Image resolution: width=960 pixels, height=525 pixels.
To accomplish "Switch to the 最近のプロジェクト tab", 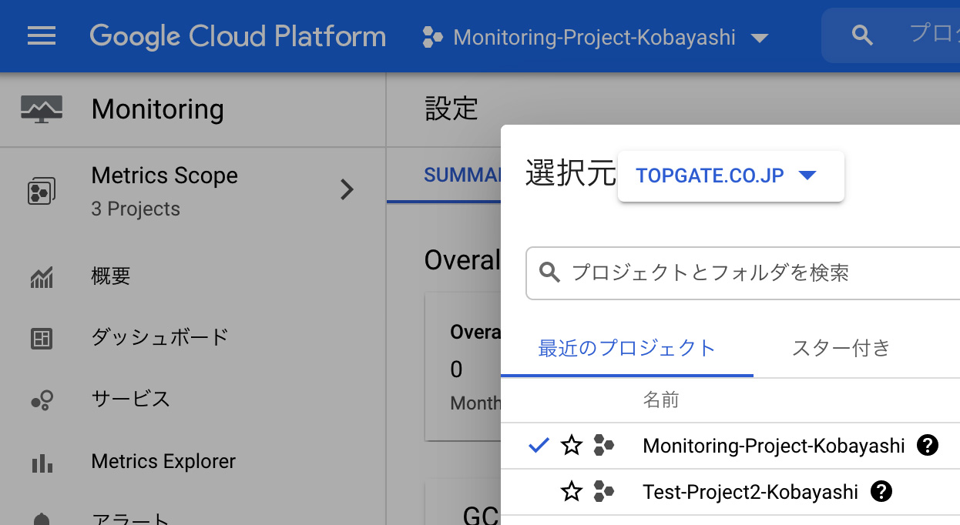I will (627, 349).
